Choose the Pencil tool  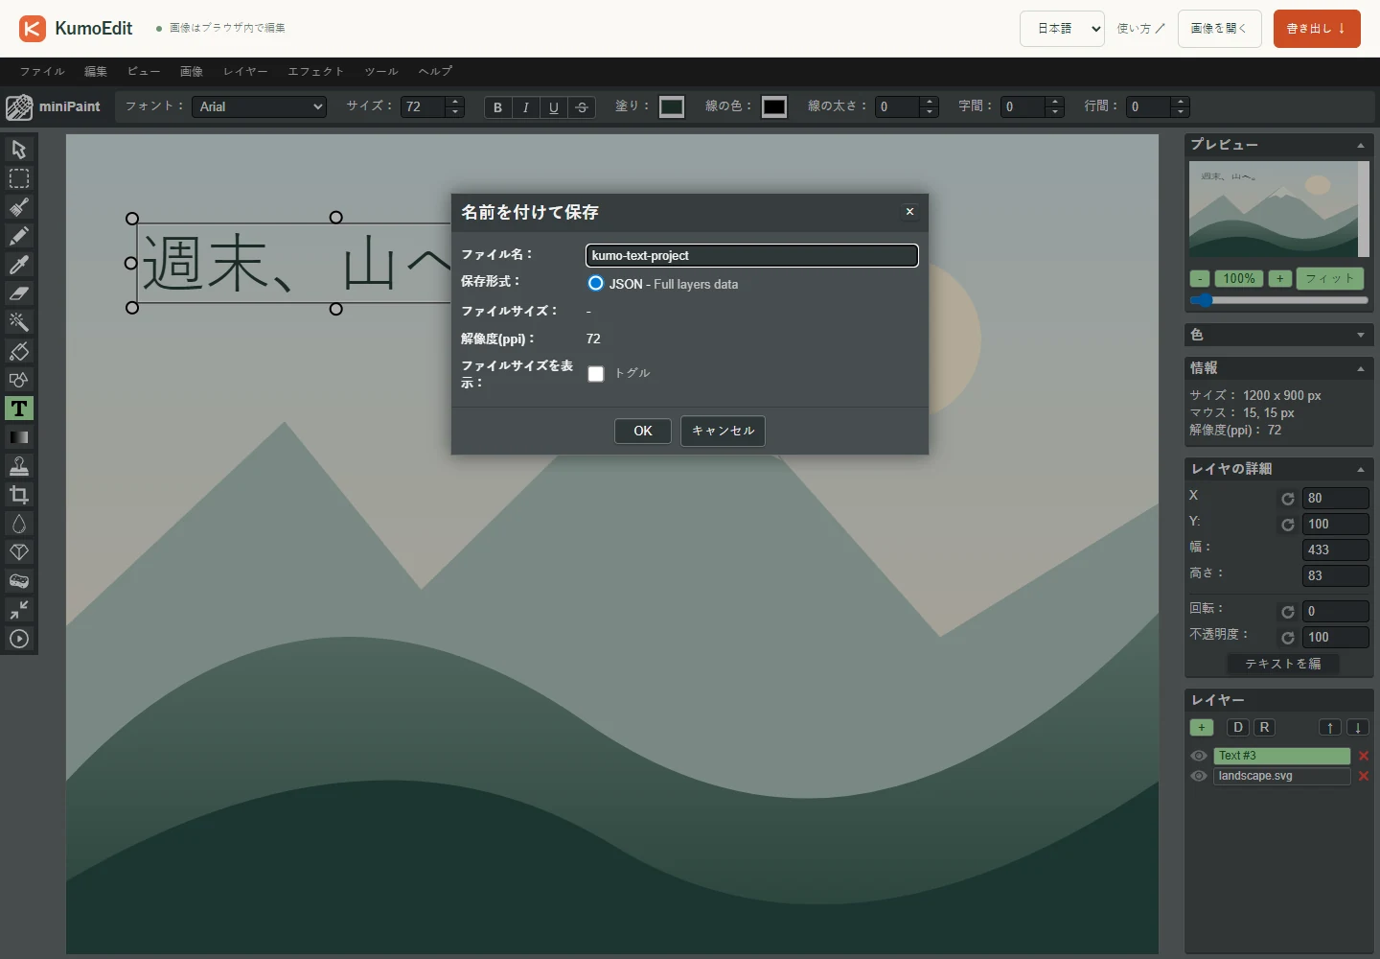click(x=19, y=236)
